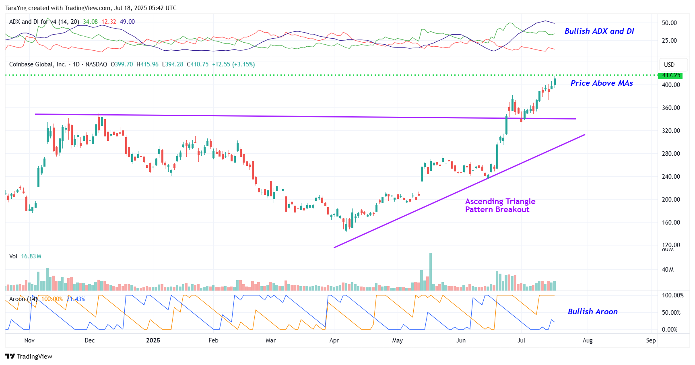Select the 'Price Above MAs' annotation

pyautogui.click(x=602, y=83)
